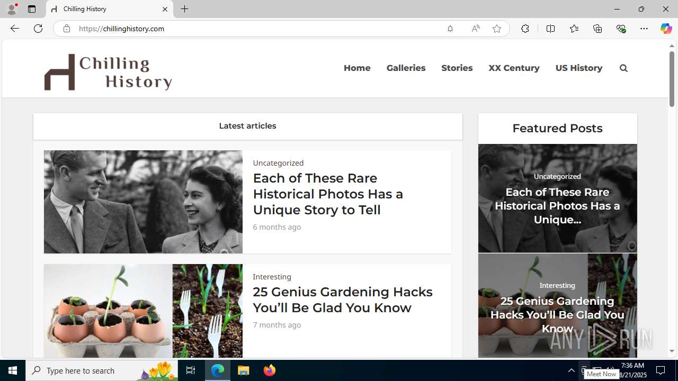Activate Read aloud icon

[x=476, y=29]
